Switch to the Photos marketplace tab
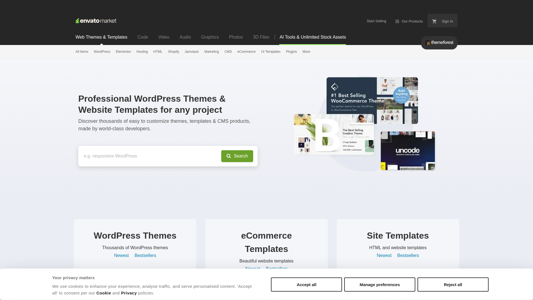533x300 pixels. click(x=236, y=37)
